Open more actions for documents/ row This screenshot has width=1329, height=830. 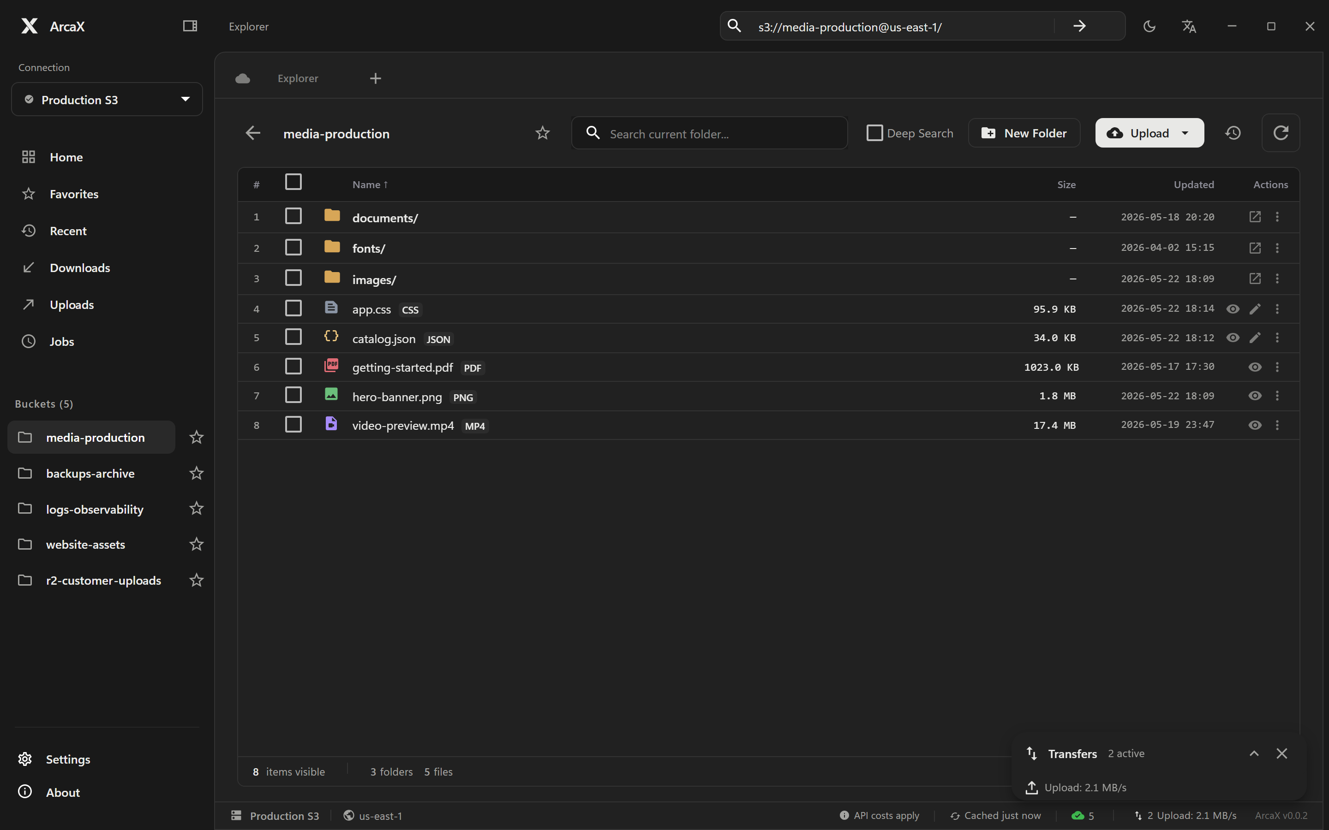pyautogui.click(x=1277, y=217)
